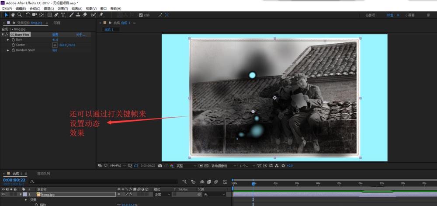Click the show channel color icon
The height and width of the screenshot is (206, 437).
tap(172, 166)
